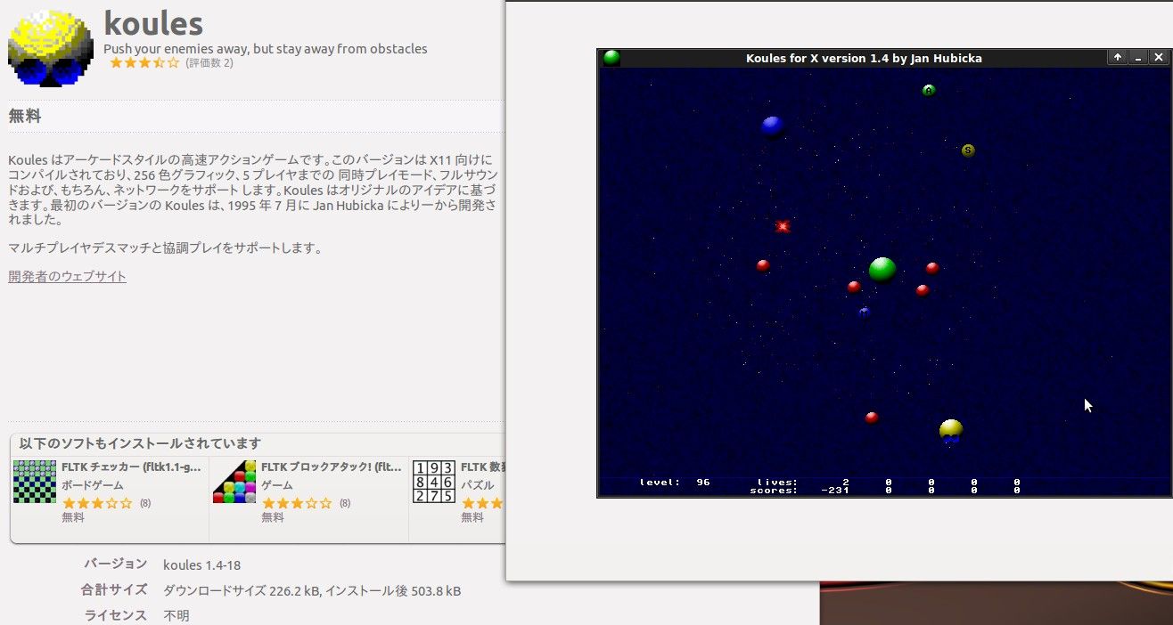This screenshot has width=1173, height=625.
Task: Click the yellow player ball with blue eyes
Action: [951, 431]
